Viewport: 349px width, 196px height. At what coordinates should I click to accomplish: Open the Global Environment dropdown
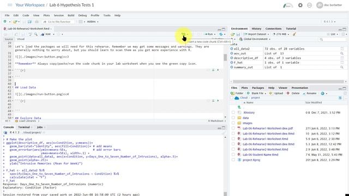click(x=255, y=39)
